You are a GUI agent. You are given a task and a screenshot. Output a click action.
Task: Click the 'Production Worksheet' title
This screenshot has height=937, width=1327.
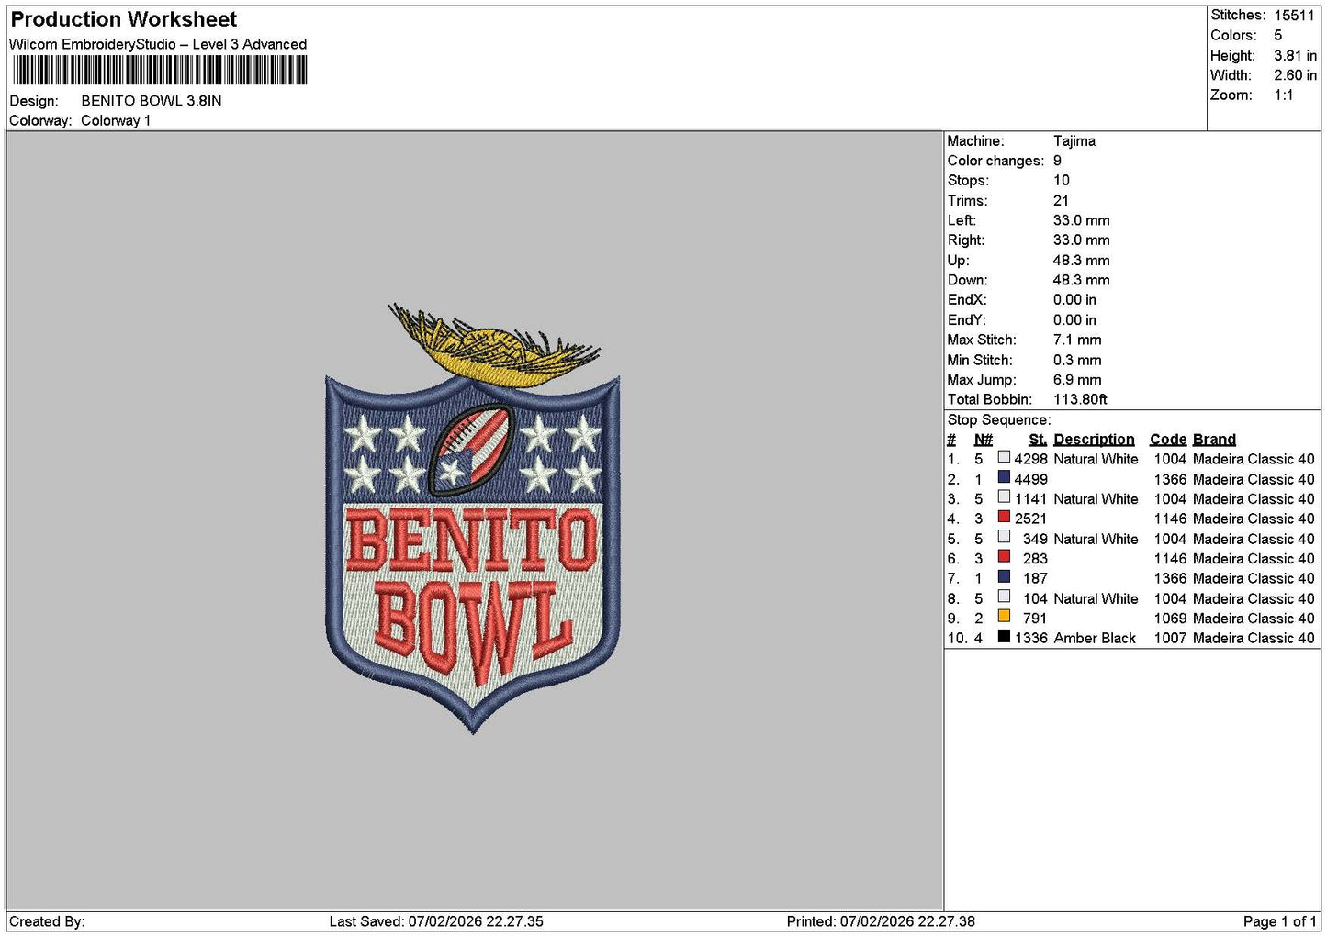coord(124,19)
